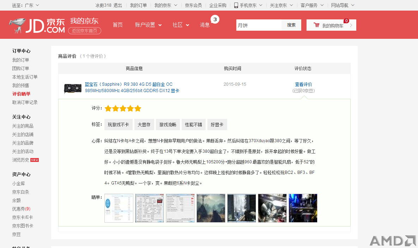
Task: Click the 查看评价 link
Action: click(x=303, y=84)
